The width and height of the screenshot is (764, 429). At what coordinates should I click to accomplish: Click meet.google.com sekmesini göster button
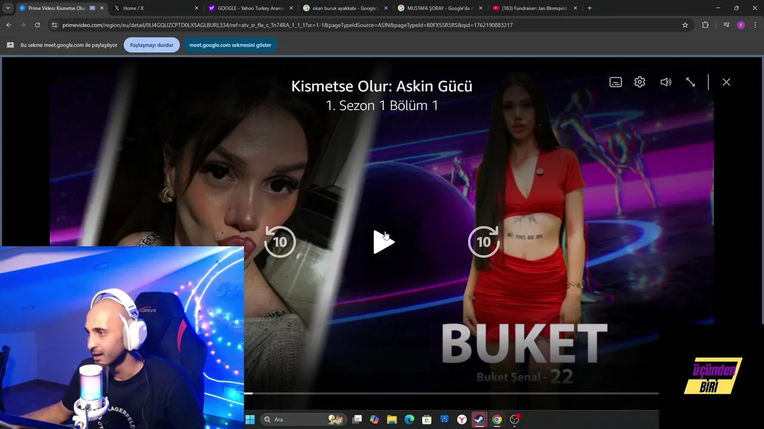[230, 45]
